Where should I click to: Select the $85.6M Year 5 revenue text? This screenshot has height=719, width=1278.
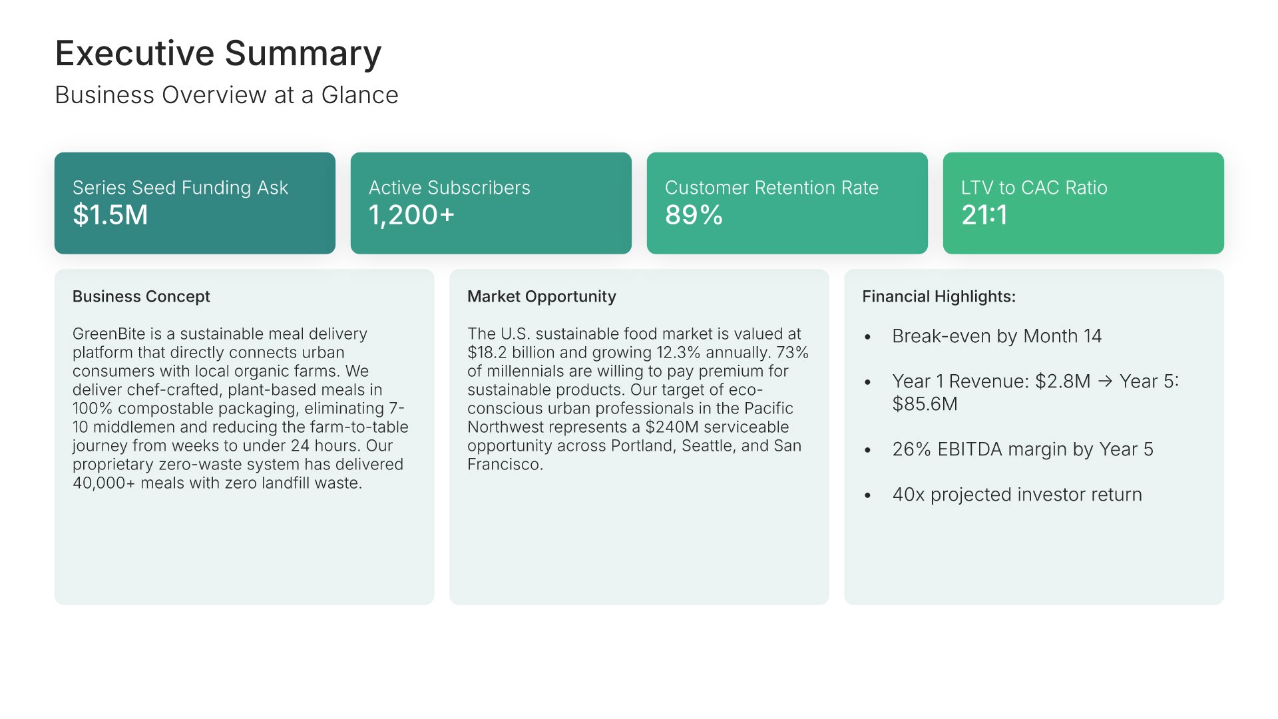925,404
